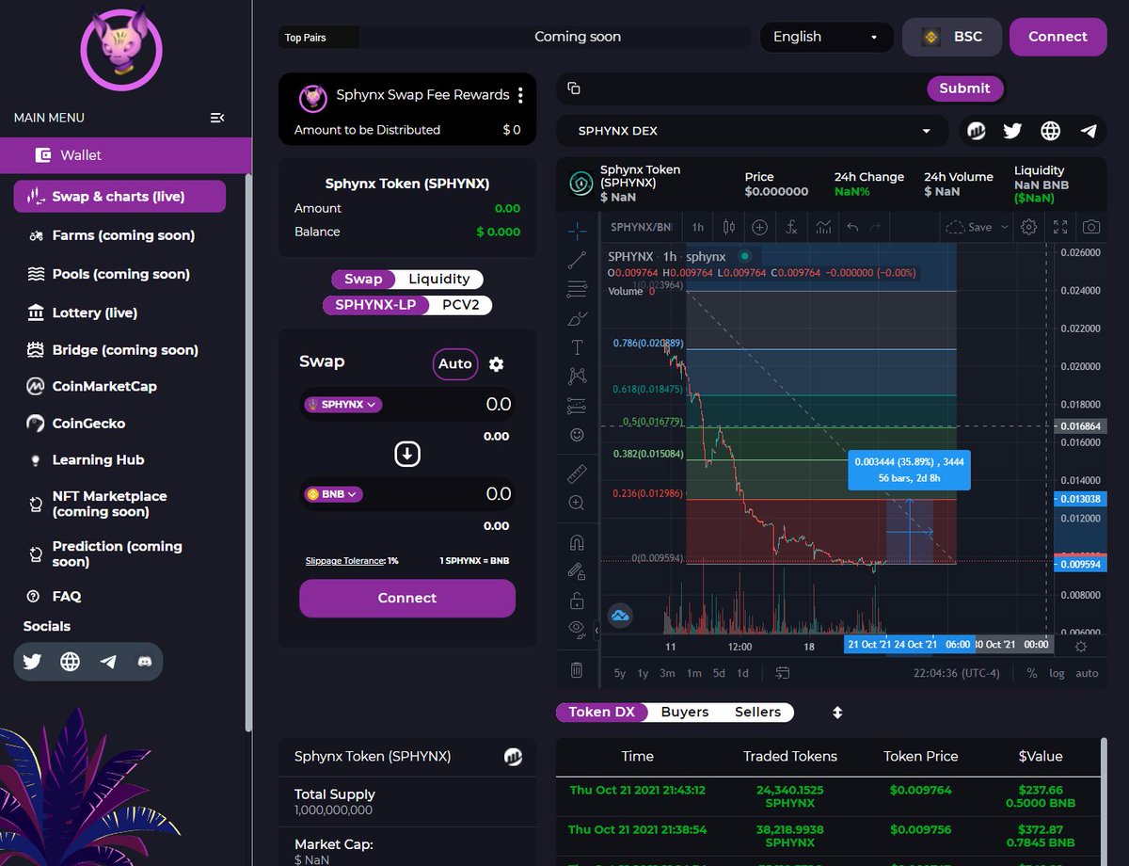
Task: Select the zoom in tool
Action: [577, 504]
